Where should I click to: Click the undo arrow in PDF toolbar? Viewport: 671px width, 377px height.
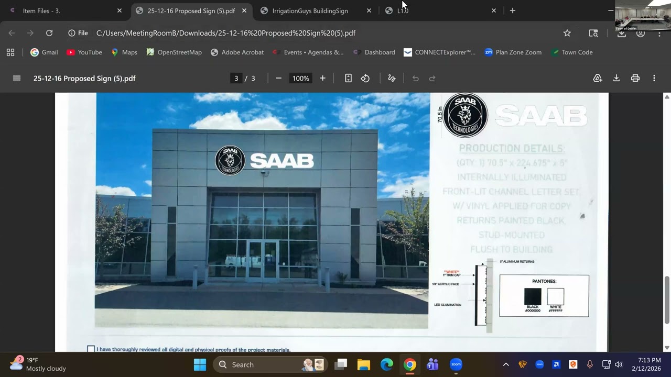tap(416, 78)
